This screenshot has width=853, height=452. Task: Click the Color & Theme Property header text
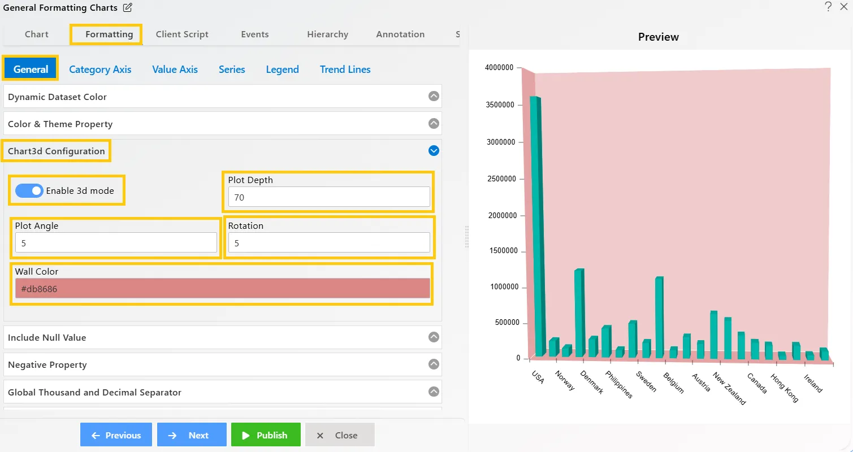(60, 124)
